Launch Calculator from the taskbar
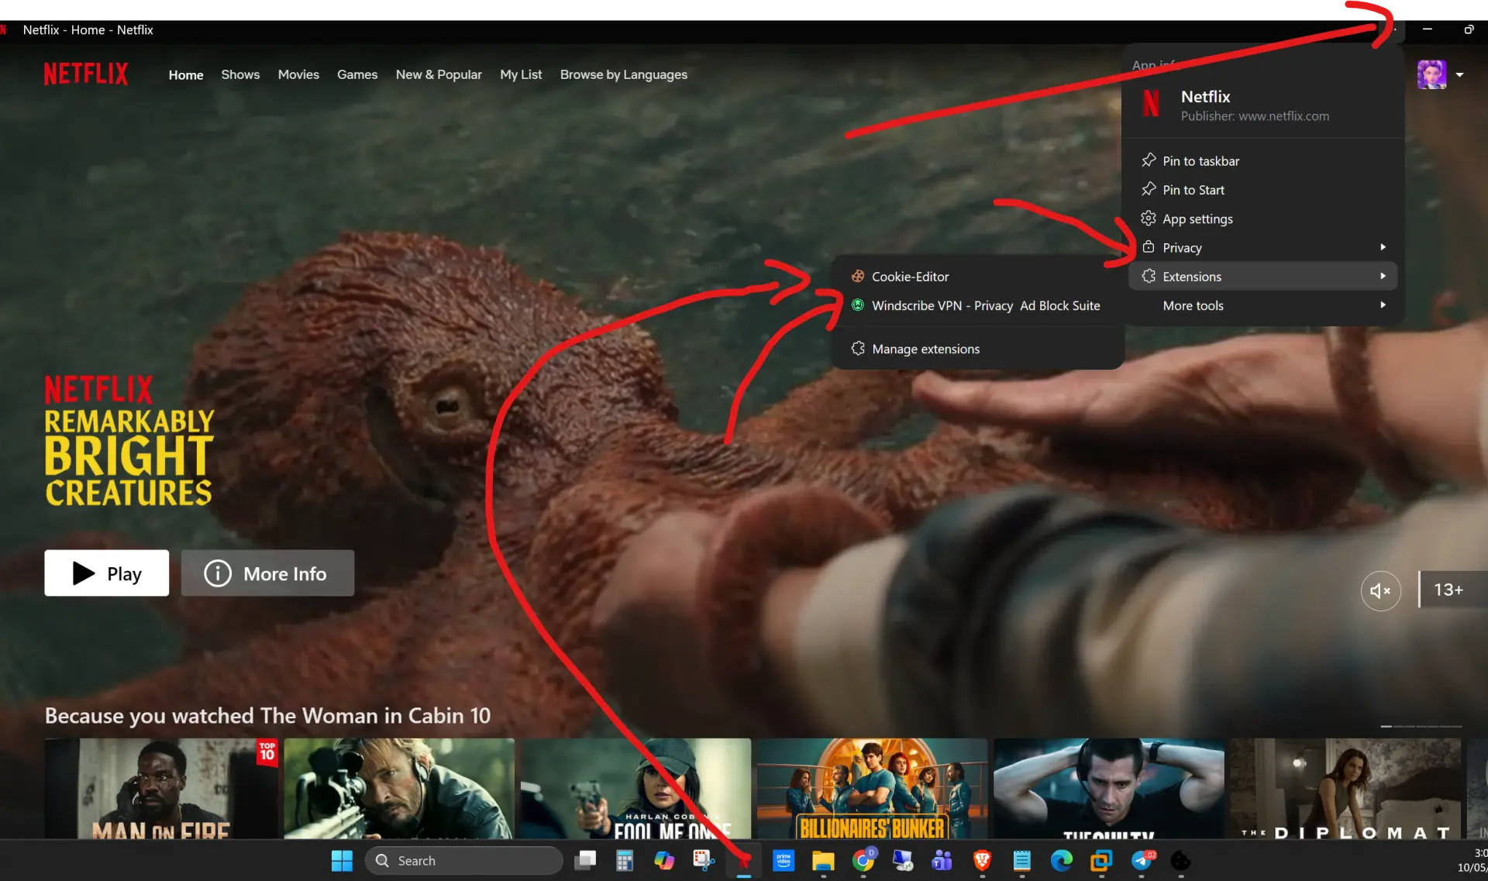 [x=625, y=861]
